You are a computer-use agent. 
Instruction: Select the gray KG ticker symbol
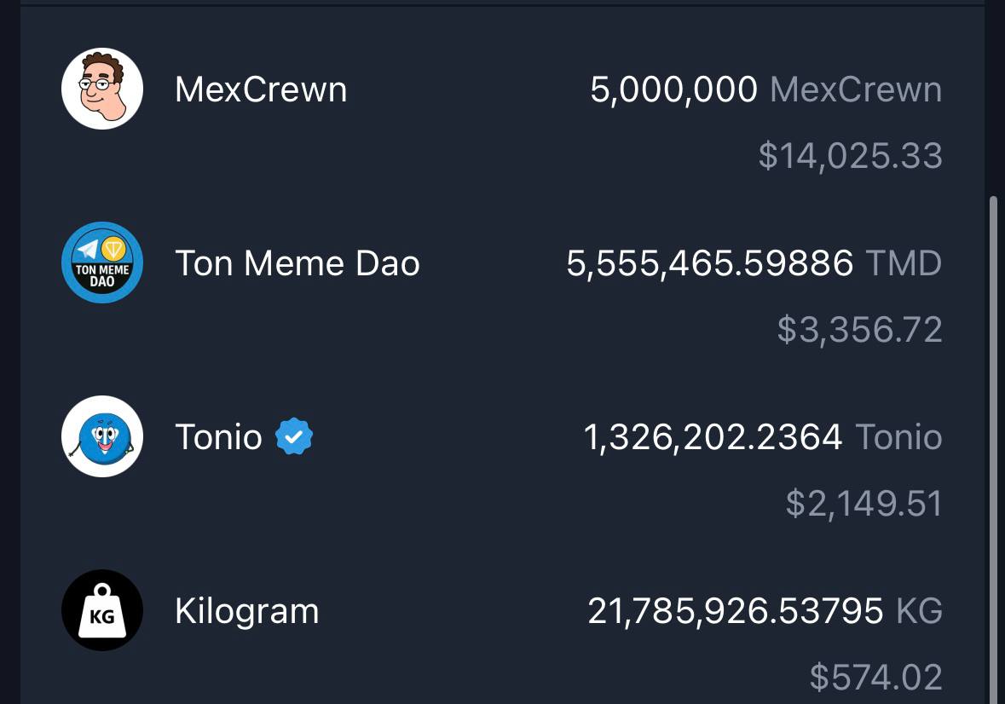click(919, 611)
